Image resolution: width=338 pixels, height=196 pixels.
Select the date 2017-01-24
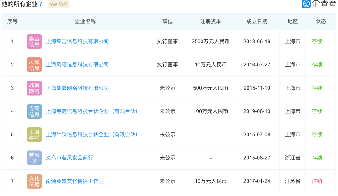[x=257, y=181]
